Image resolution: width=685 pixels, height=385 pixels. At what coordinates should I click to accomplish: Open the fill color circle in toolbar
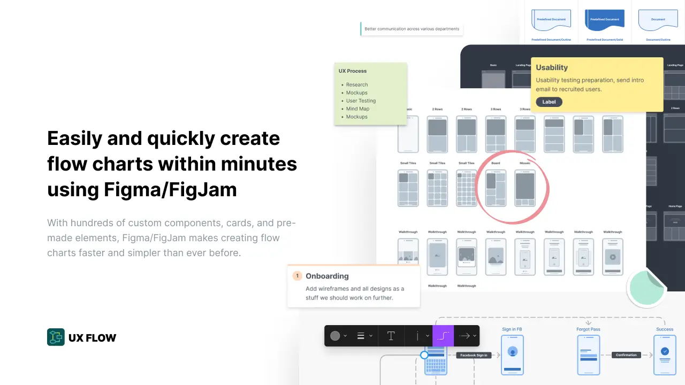[335, 336]
